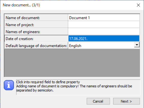Click the 'separated by semicolon' hint line
This screenshot has width=144, height=108.
coord(35,90)
